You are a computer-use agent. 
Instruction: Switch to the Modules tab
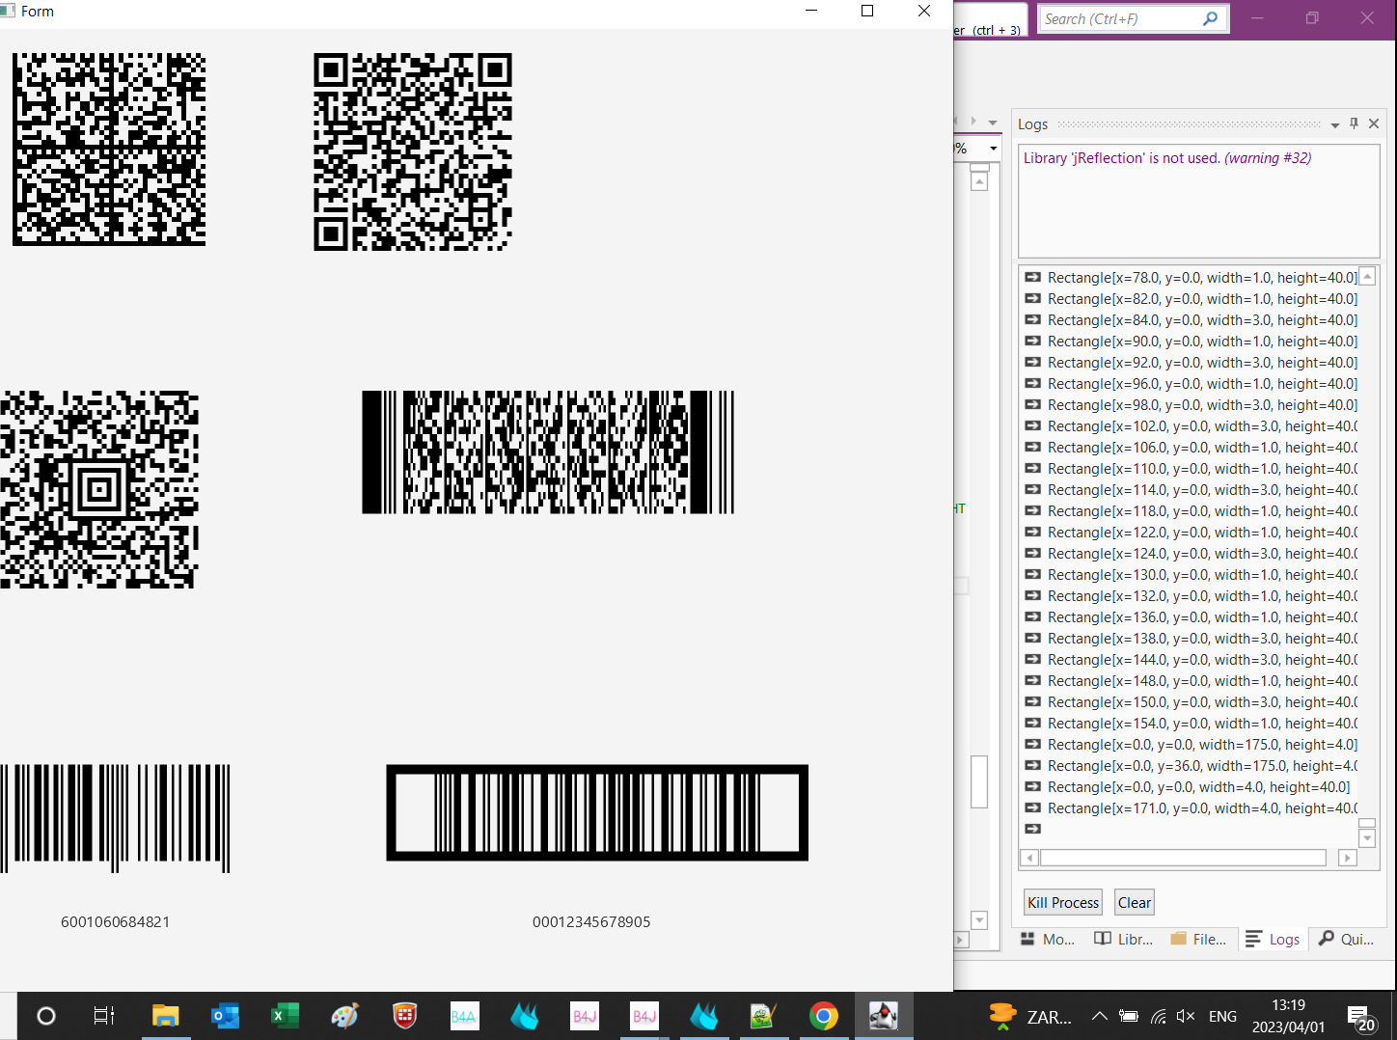tap(1048, 939)
